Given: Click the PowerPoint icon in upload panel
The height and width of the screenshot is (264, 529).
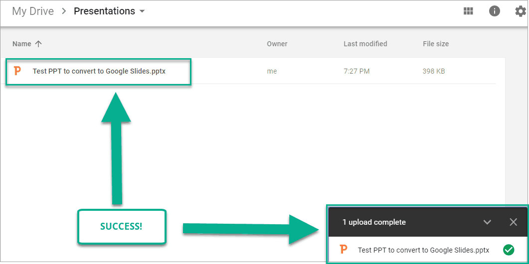Looking at the screenshot, I should [344, 250].
